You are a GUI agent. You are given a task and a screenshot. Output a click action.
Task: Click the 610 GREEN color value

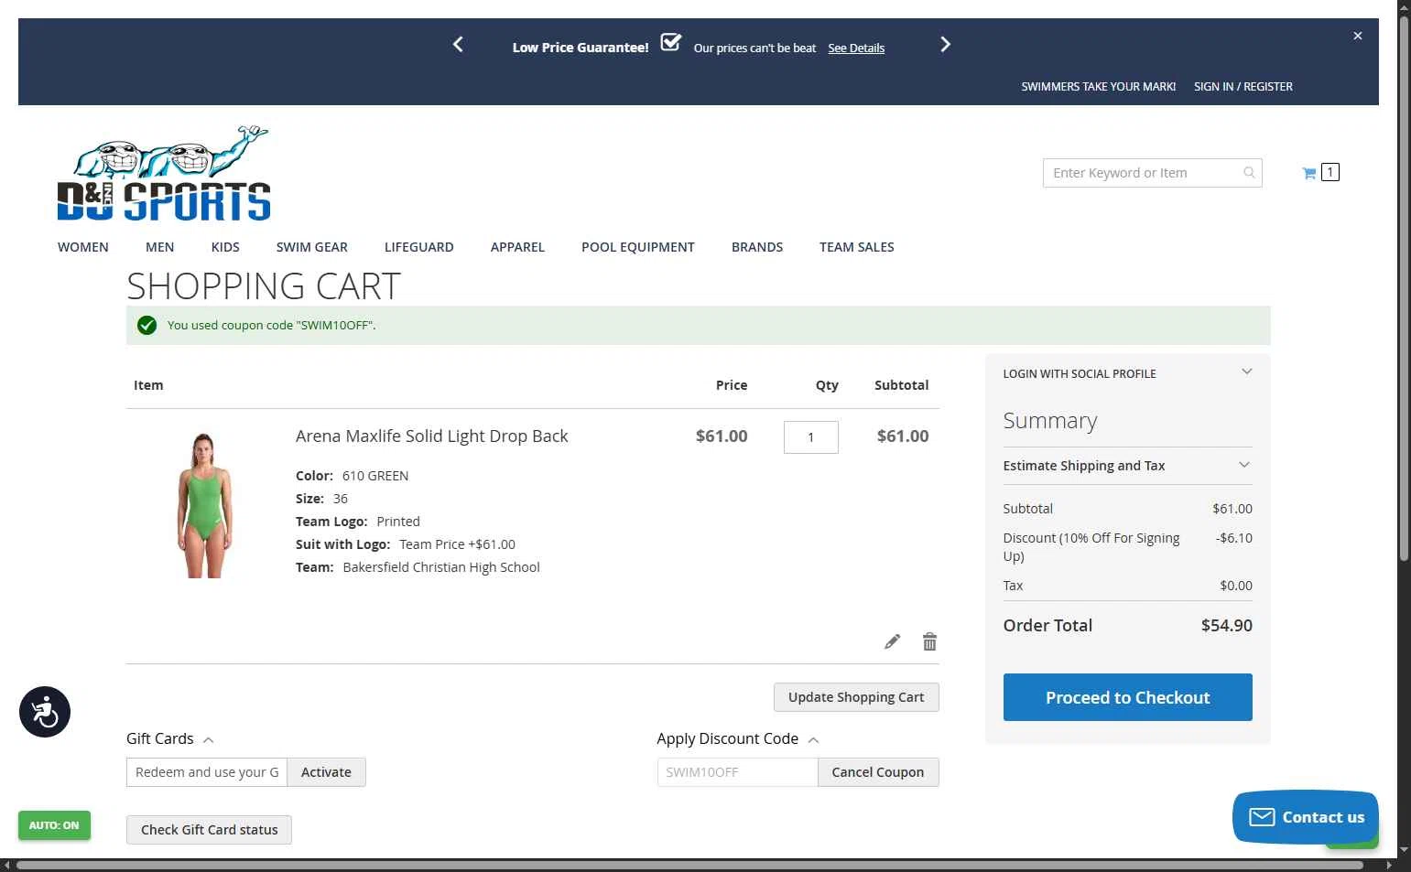click(x=375, y=476)
